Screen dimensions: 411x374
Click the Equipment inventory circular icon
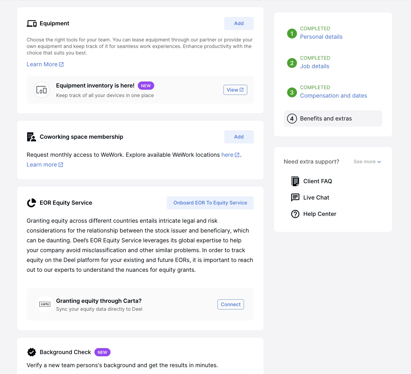coord(41,90)
